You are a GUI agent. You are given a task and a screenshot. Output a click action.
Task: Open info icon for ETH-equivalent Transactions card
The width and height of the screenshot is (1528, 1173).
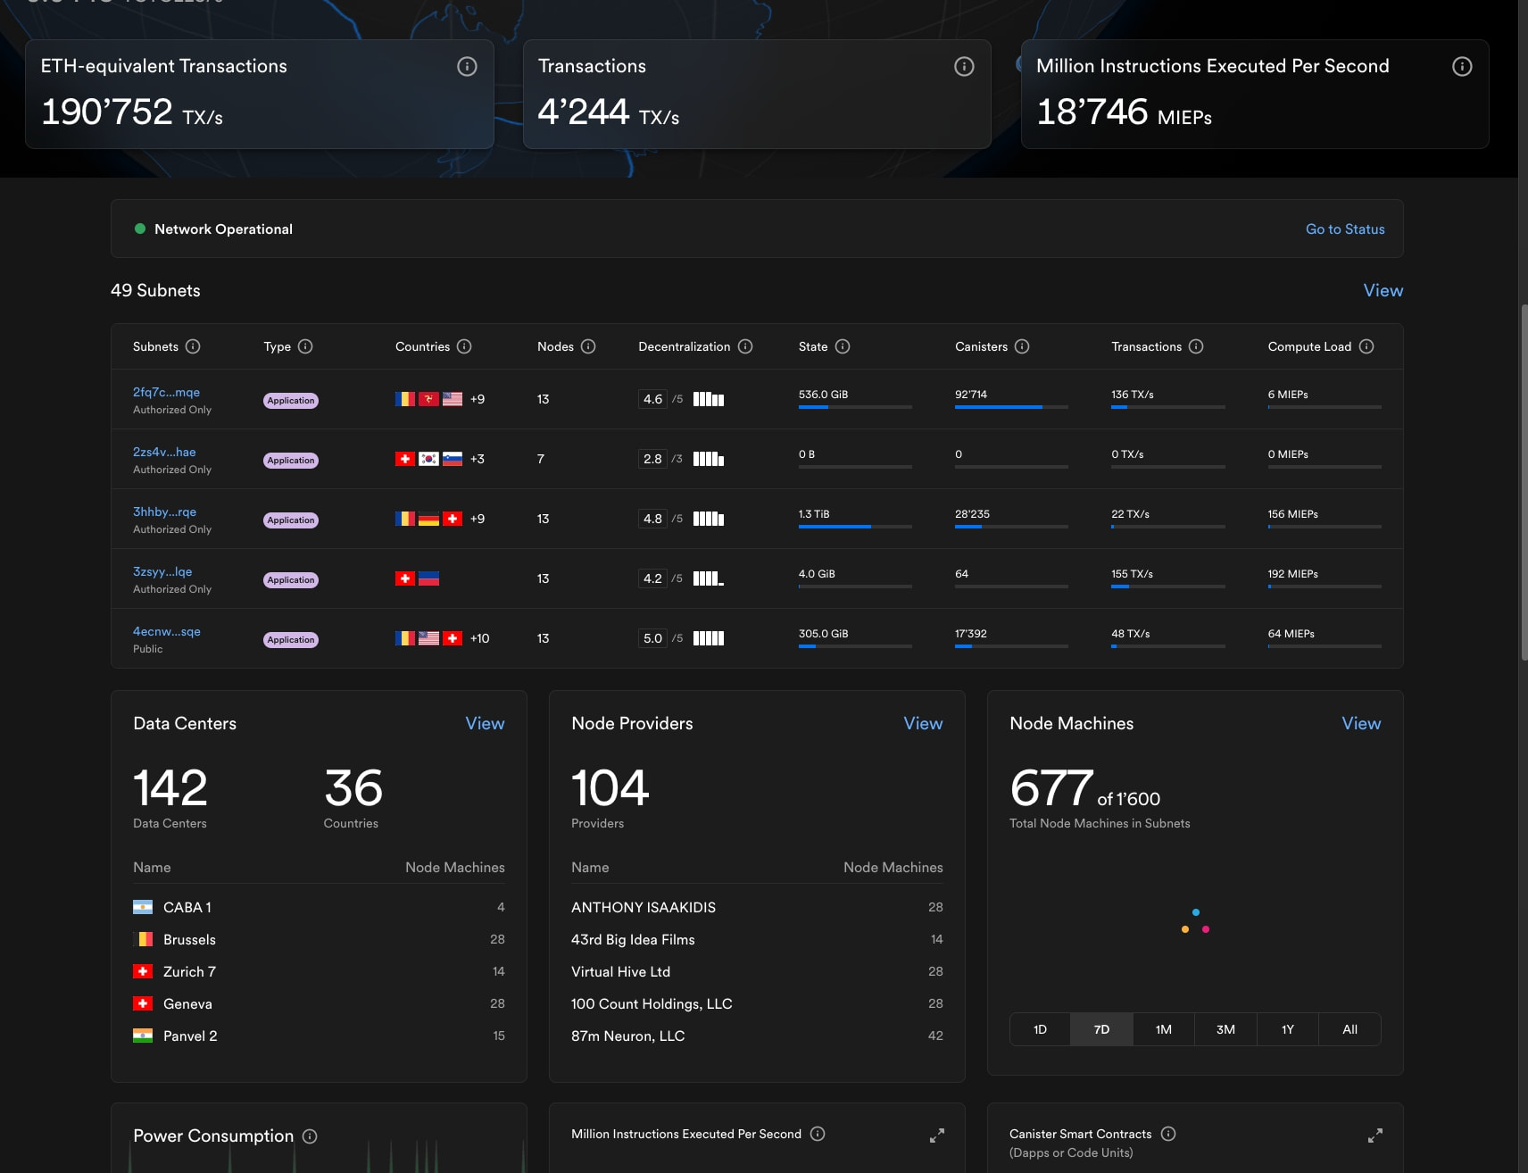click(x=467, y=66)
